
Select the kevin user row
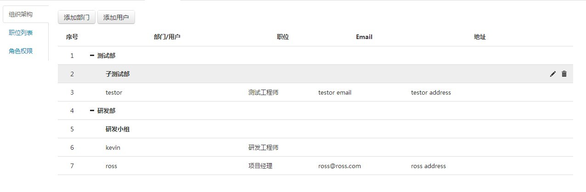(113, 147)
